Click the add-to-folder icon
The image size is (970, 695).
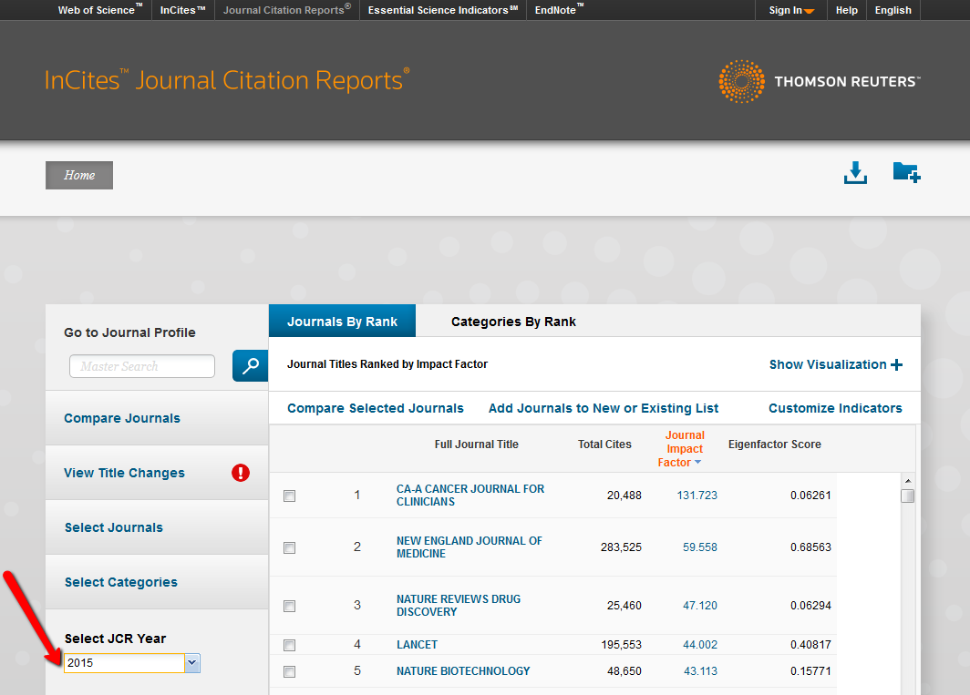(906, 172)
